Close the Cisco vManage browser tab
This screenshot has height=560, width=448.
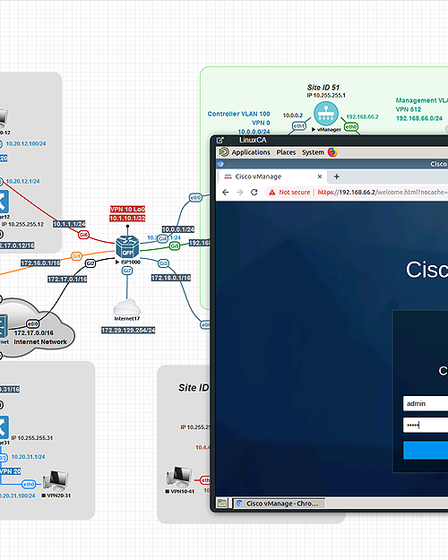click(320, 177)
